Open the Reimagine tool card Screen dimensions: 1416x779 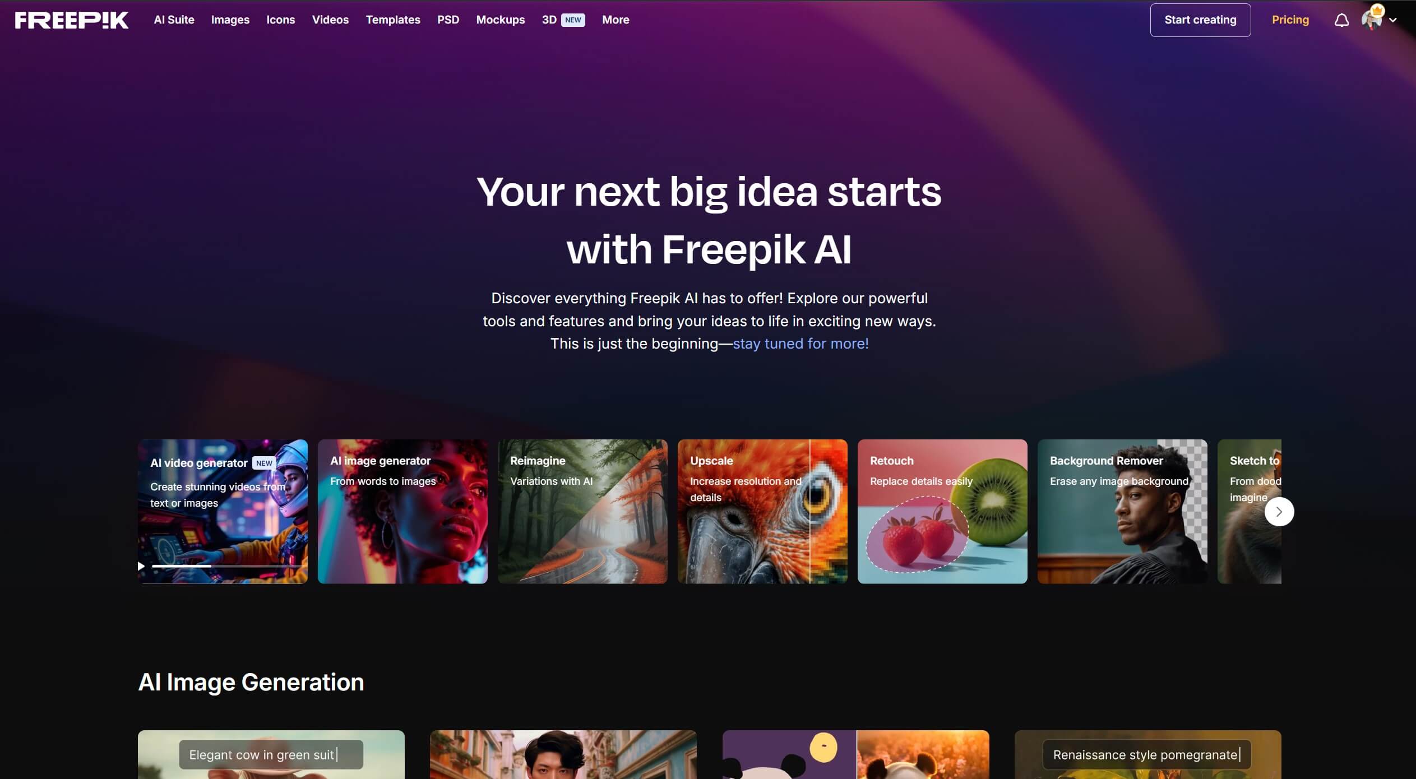[582, 512]
